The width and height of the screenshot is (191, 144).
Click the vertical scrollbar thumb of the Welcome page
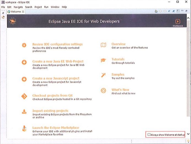188,68
